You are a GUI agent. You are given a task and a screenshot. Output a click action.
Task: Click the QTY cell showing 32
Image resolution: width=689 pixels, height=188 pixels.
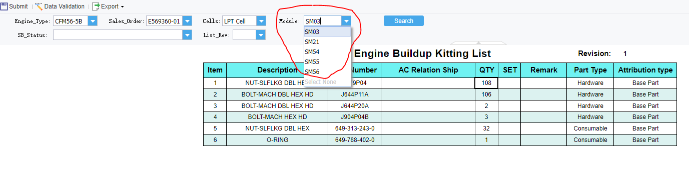(486, 128)
